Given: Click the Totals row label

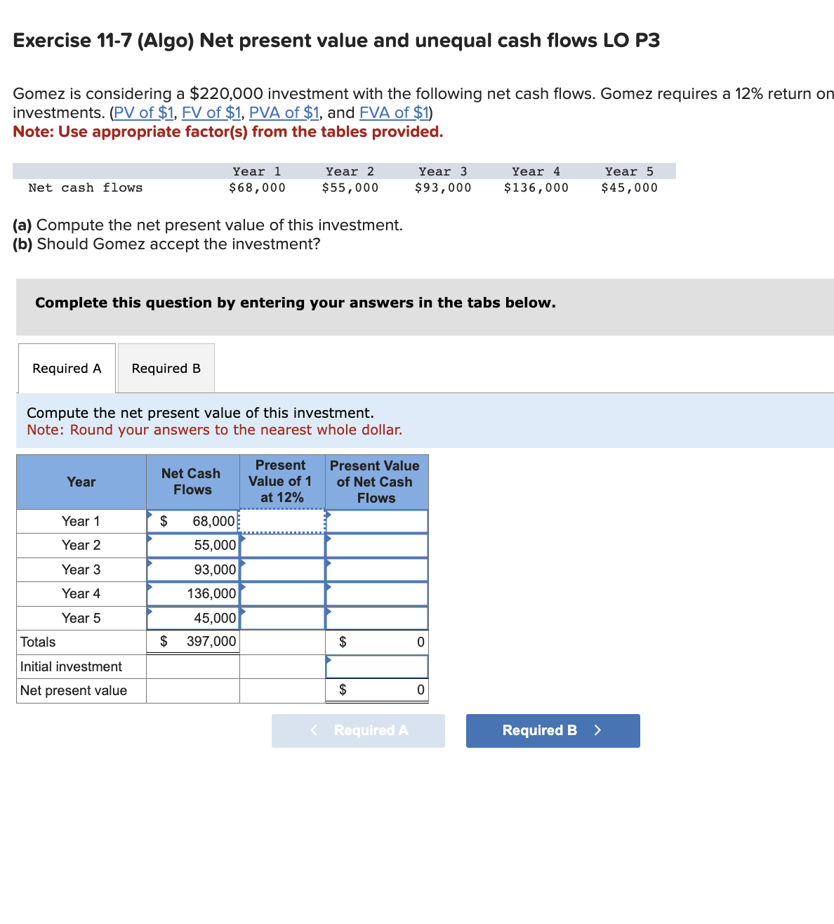Looking at the screenshot, I should [38, 642].
